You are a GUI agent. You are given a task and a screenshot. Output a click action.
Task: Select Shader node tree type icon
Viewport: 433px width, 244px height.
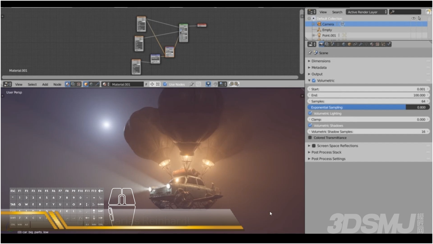(67, 84)
